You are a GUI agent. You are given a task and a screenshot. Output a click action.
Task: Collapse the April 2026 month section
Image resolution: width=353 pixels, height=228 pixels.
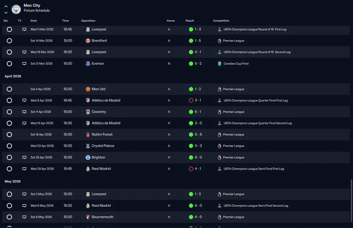point(13,76)
